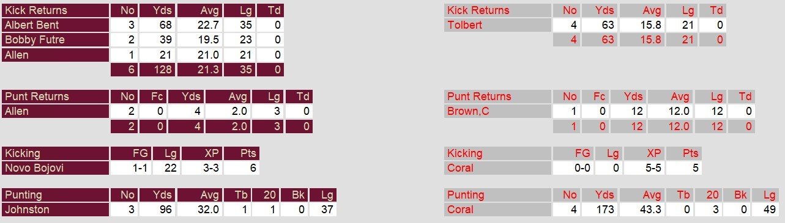This screenshot has width=785, height=223.
Task: Click Albert Bent's 22.7 average cell
Action: [x=199, y=25]
